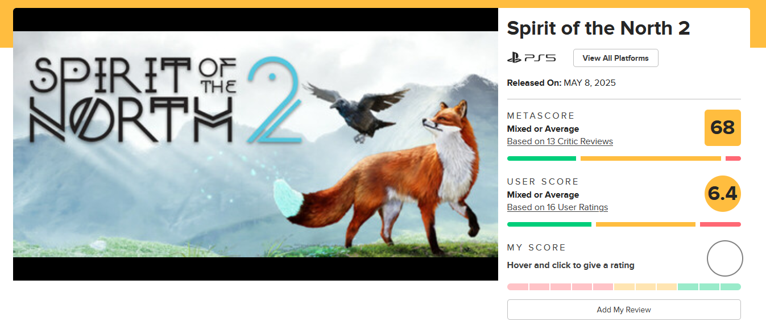Click the yellow Metascore 68 badge
766x330 pixels.
723,128
